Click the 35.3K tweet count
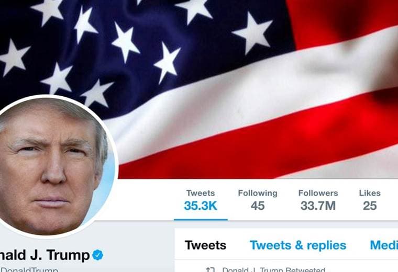The image size is (398, 272). (201, 206)
